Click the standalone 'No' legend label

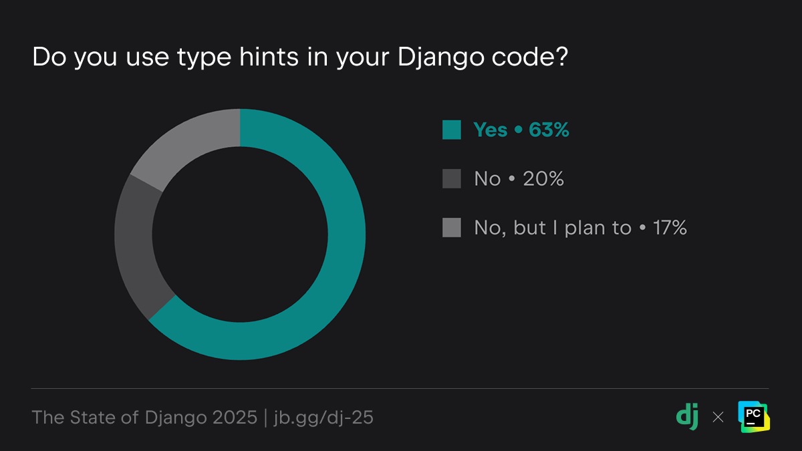pyautogui.click(x=487, y=178)
